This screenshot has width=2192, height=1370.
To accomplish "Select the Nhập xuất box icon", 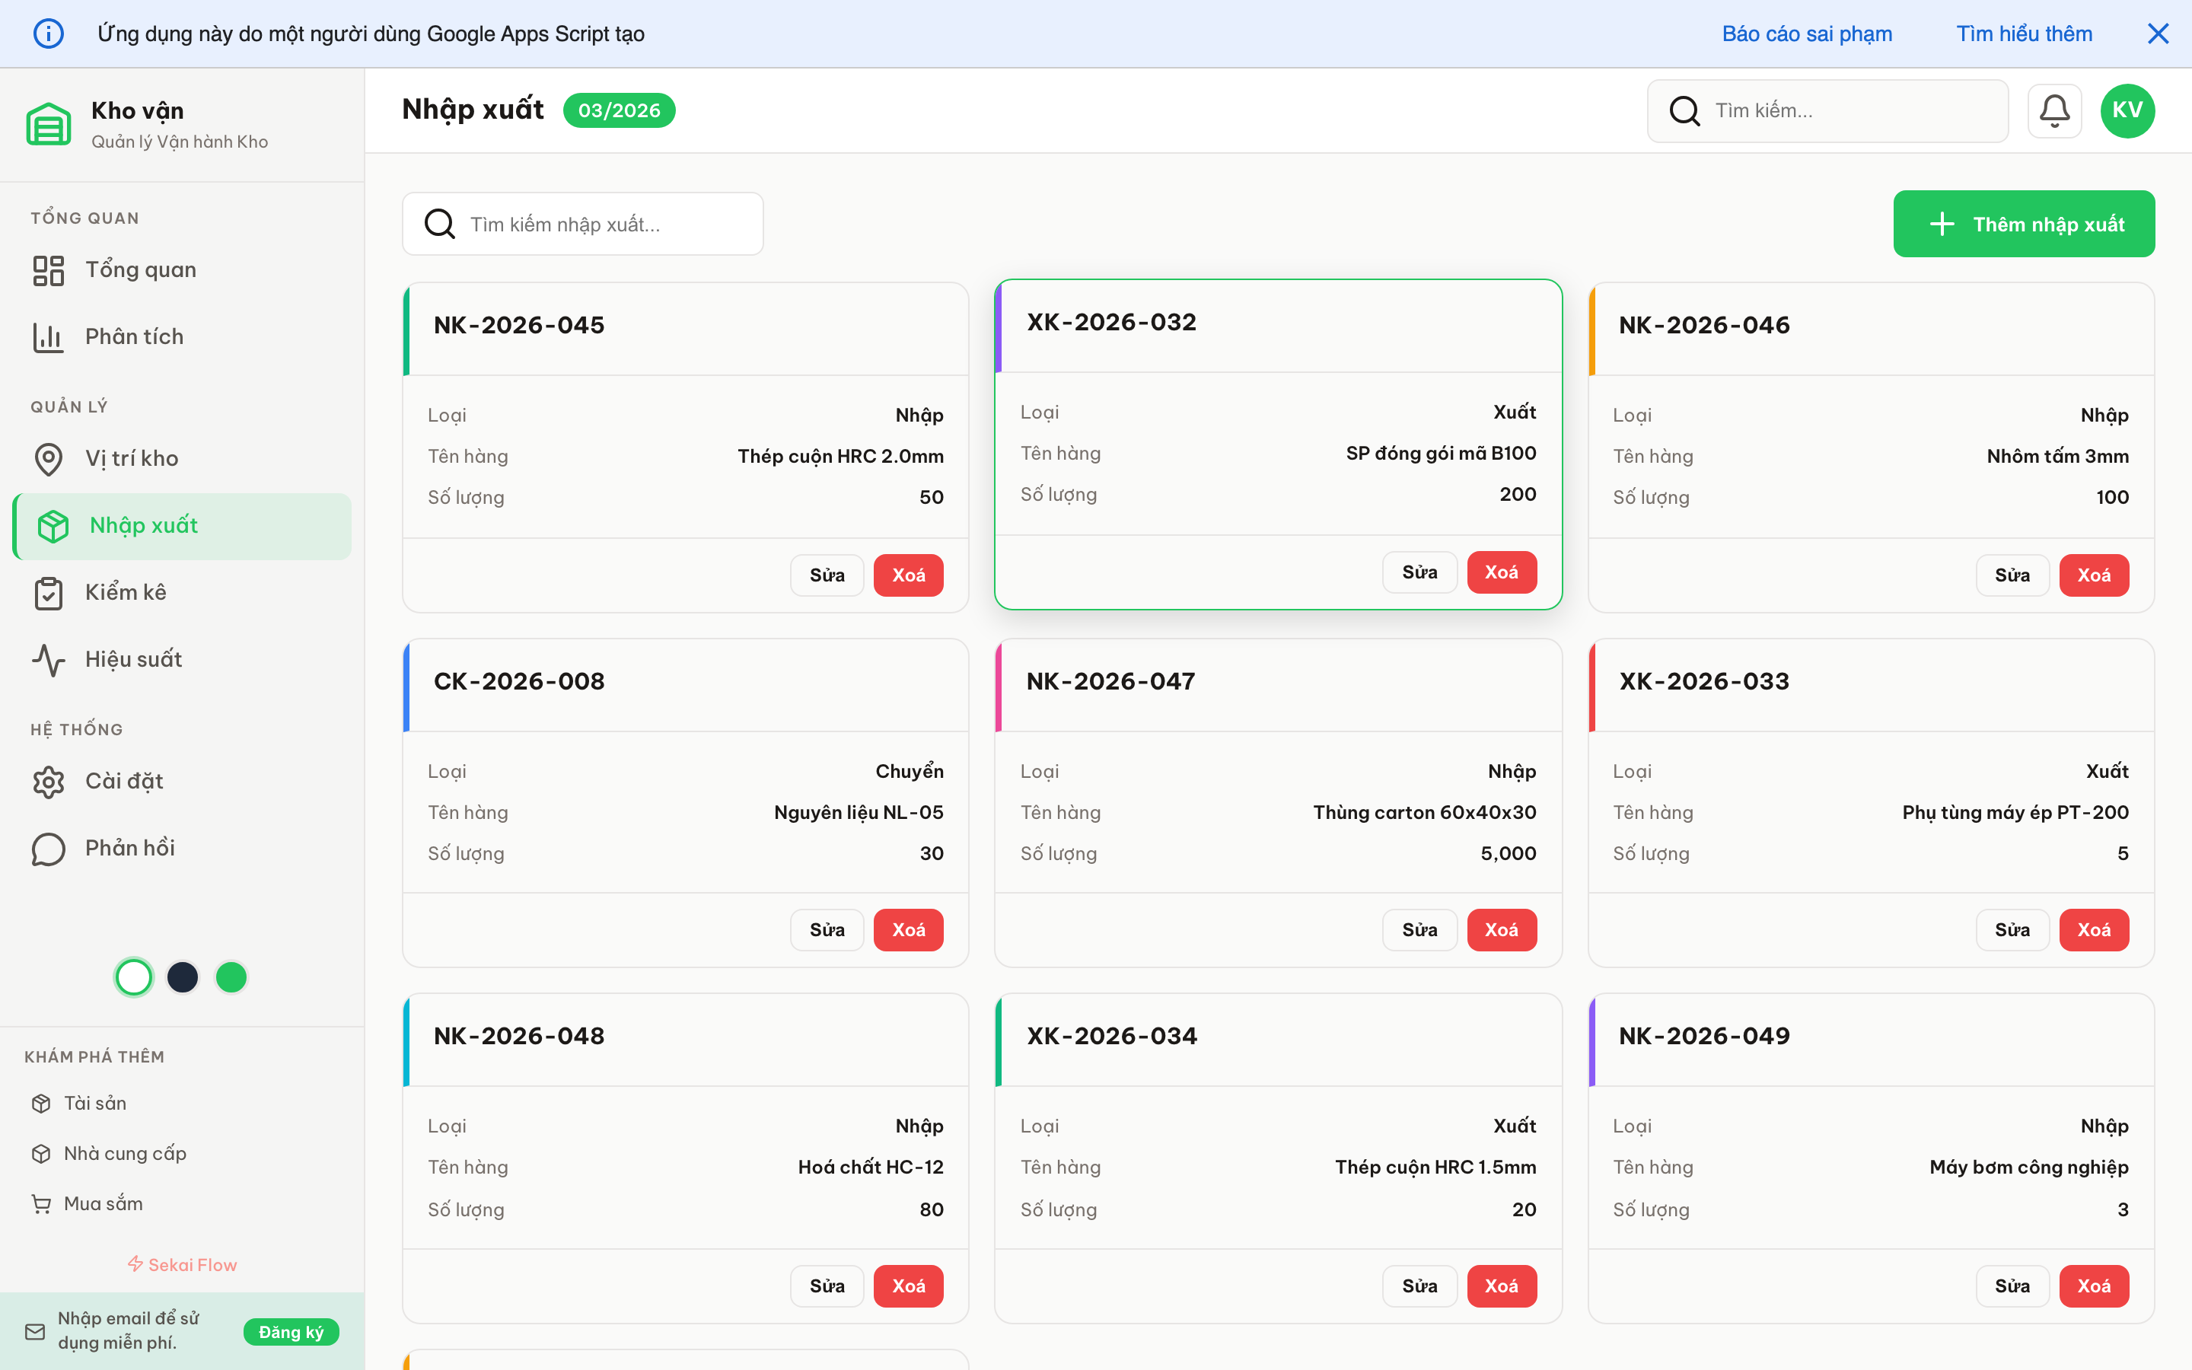I will pyautogui.click(x=53, y=525).
